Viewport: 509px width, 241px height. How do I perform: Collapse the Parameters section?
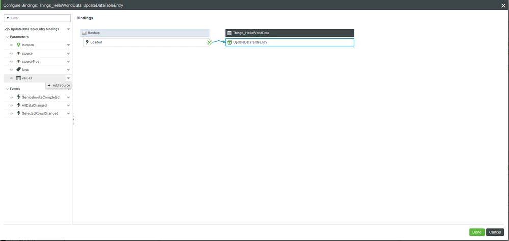click(x=7, y=37)
